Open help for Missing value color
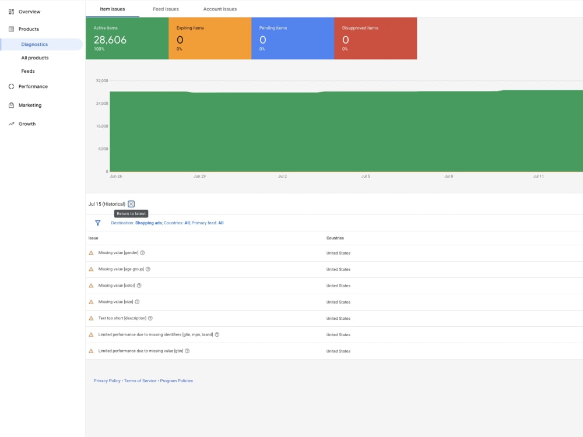Screen dimensions: 583x437 (139, 286)
